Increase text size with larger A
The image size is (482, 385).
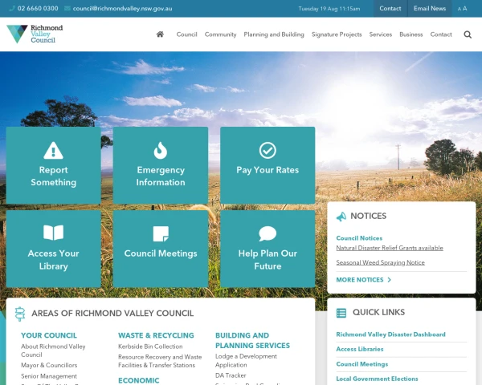(465, 8)
